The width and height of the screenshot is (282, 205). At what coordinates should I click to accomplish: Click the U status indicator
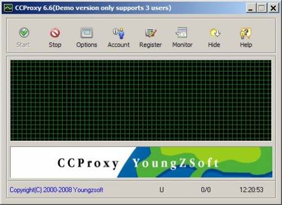[x=162, y=190]
